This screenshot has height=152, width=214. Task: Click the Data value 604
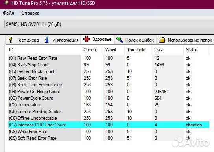point(158,98)
